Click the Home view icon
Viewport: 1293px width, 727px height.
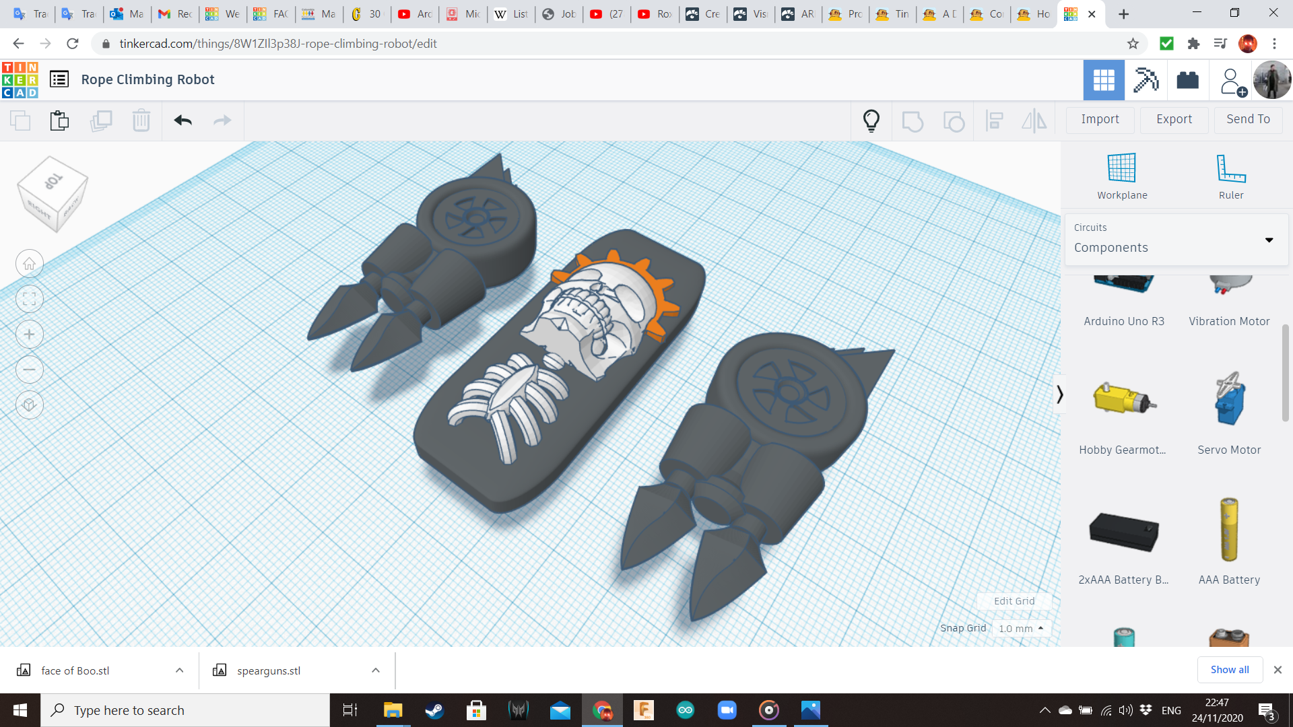tap(29, 264)
